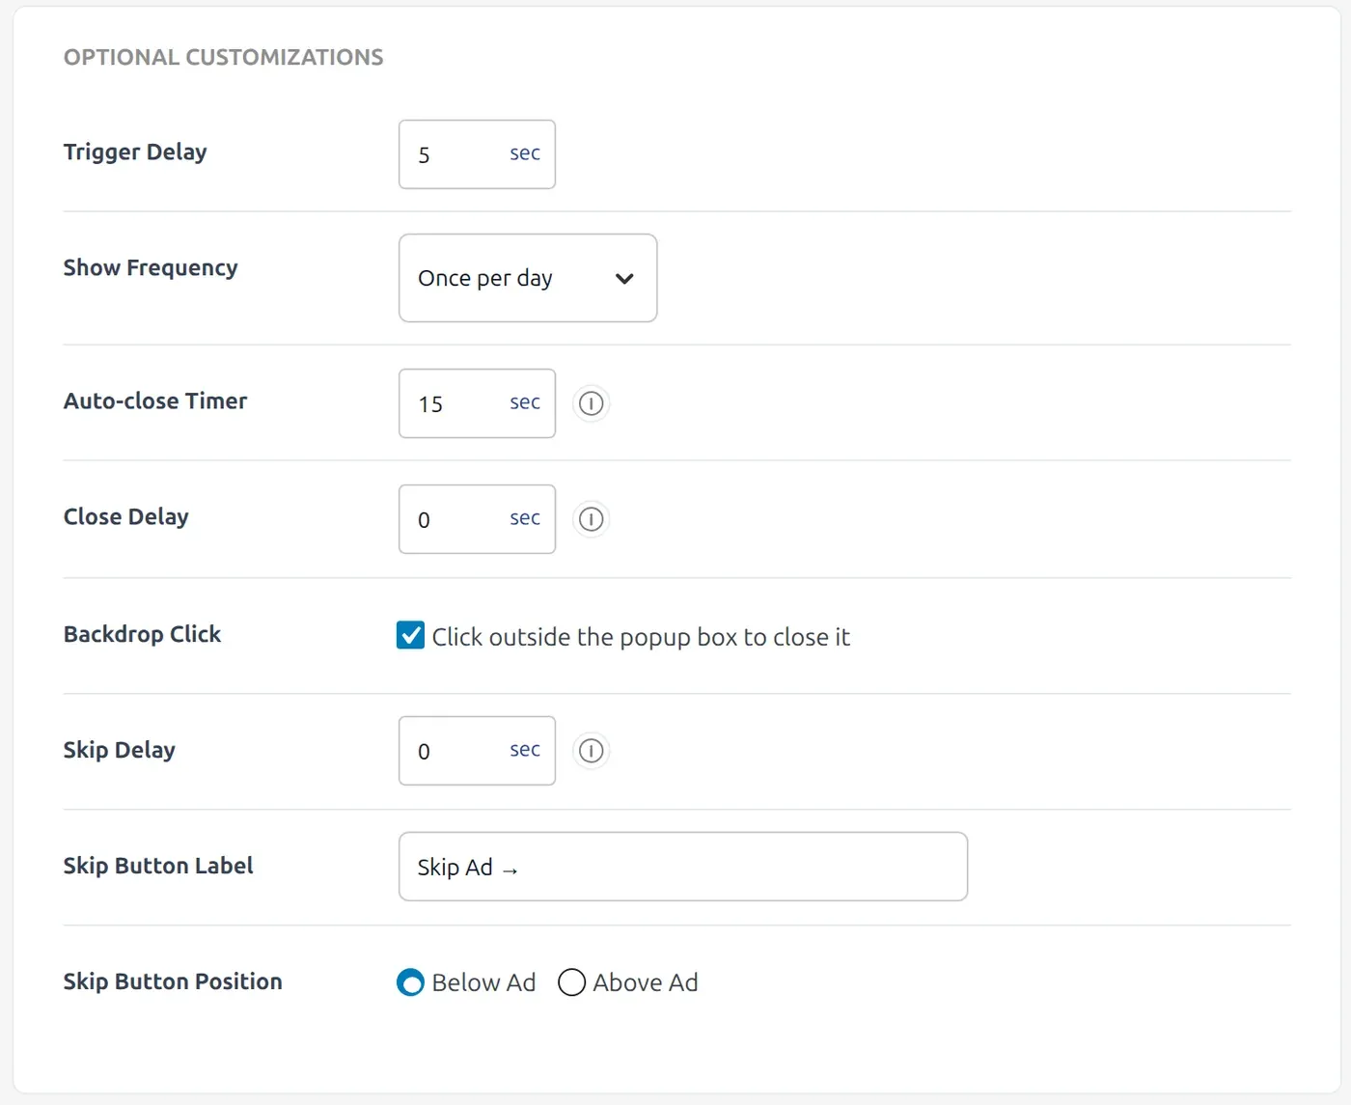The image size is (1351, 1105).
Task: Click the 'Skip Button Position' label
Action: tap(173, 981)
